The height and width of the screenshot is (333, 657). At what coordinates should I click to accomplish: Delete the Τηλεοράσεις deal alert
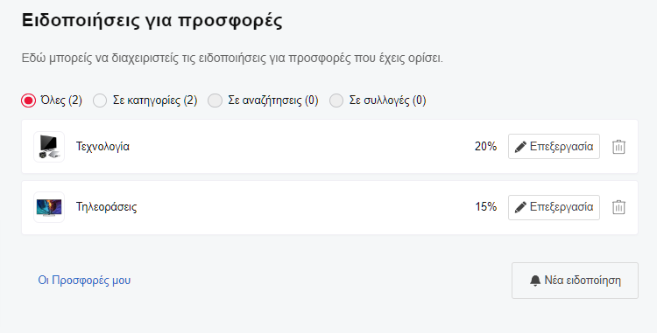[x=618, y=207]
